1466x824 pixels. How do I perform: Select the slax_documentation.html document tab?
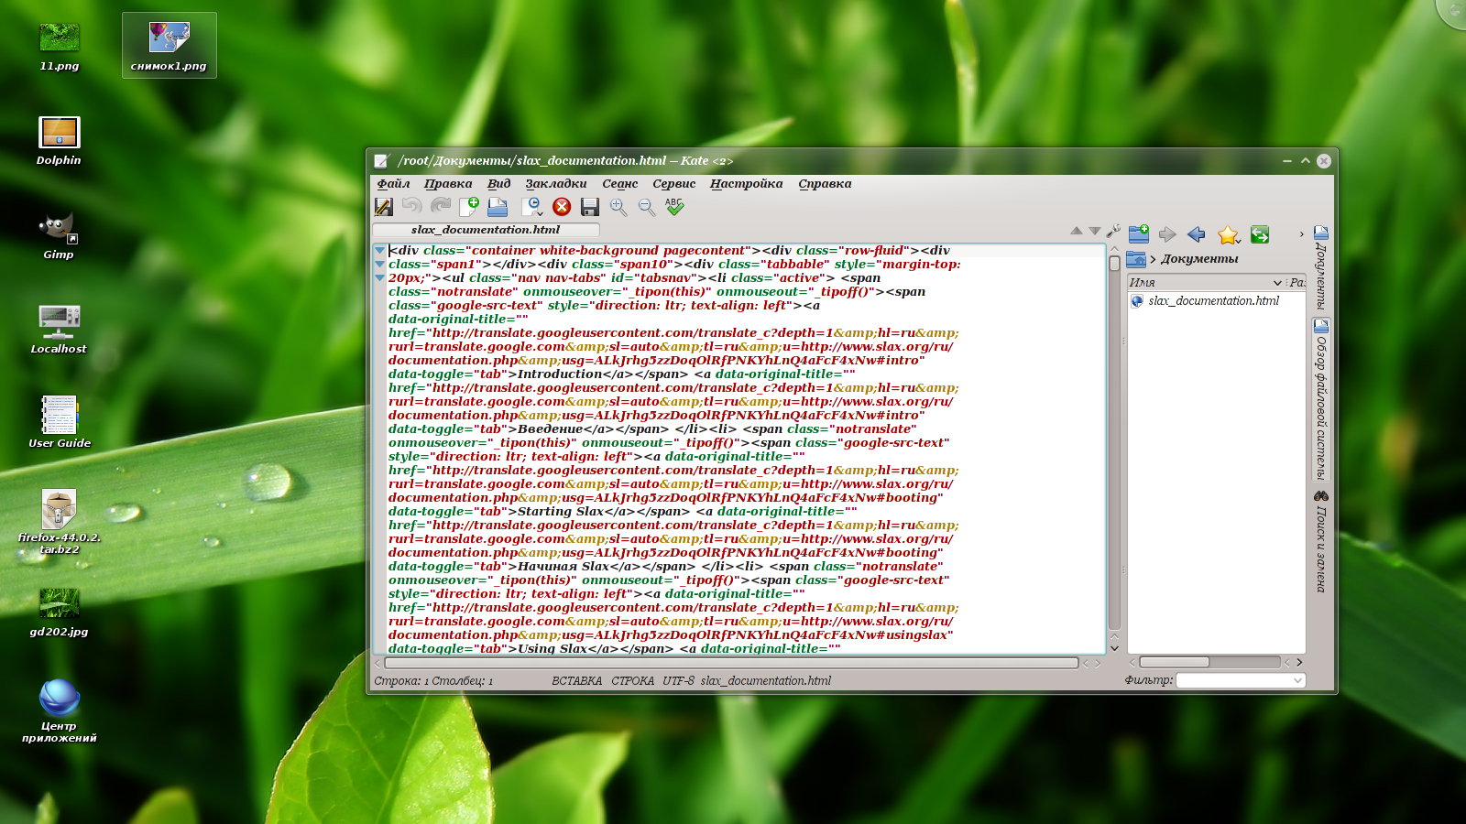click(x=486, y=230)
